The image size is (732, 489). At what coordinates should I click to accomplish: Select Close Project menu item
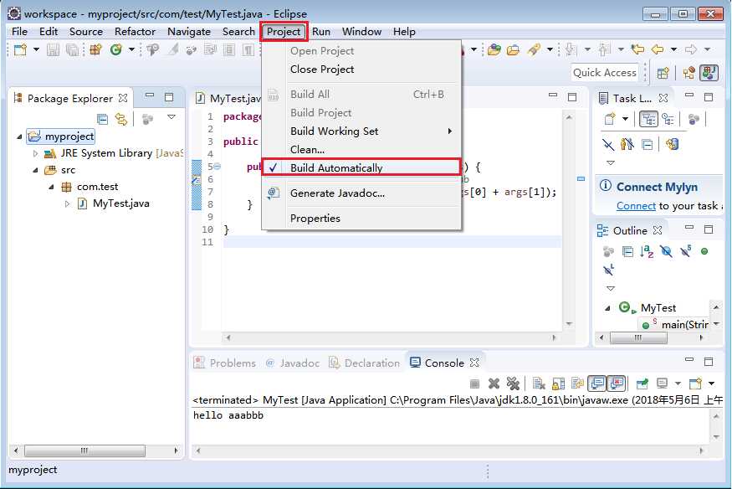point(361,69)
